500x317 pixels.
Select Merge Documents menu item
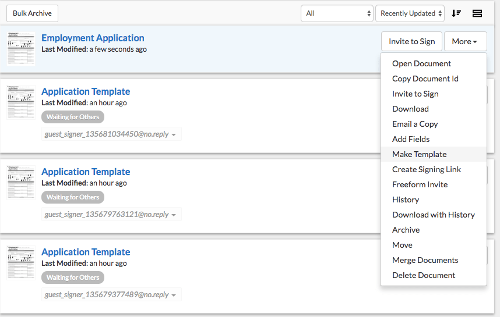pos(434,260)
